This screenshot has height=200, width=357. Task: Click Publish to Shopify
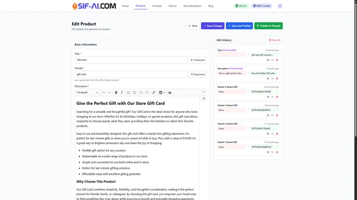(x=269, y=26)
